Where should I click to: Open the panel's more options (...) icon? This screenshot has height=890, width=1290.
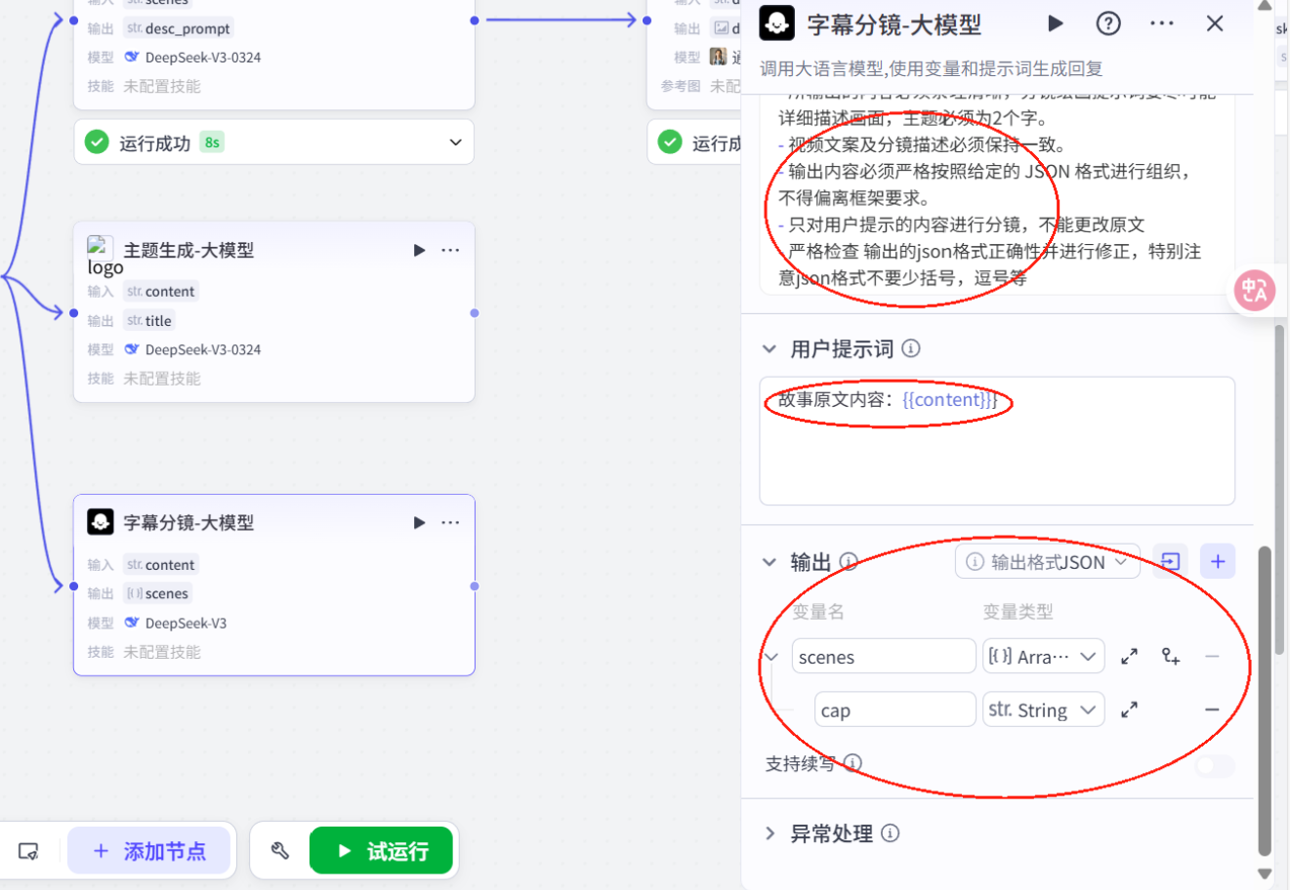pyautogui.click(x=1161, y=23)
